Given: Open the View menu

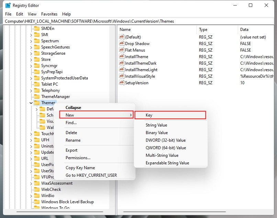Looking at the screenshot, I should click(x=32, y=14).
